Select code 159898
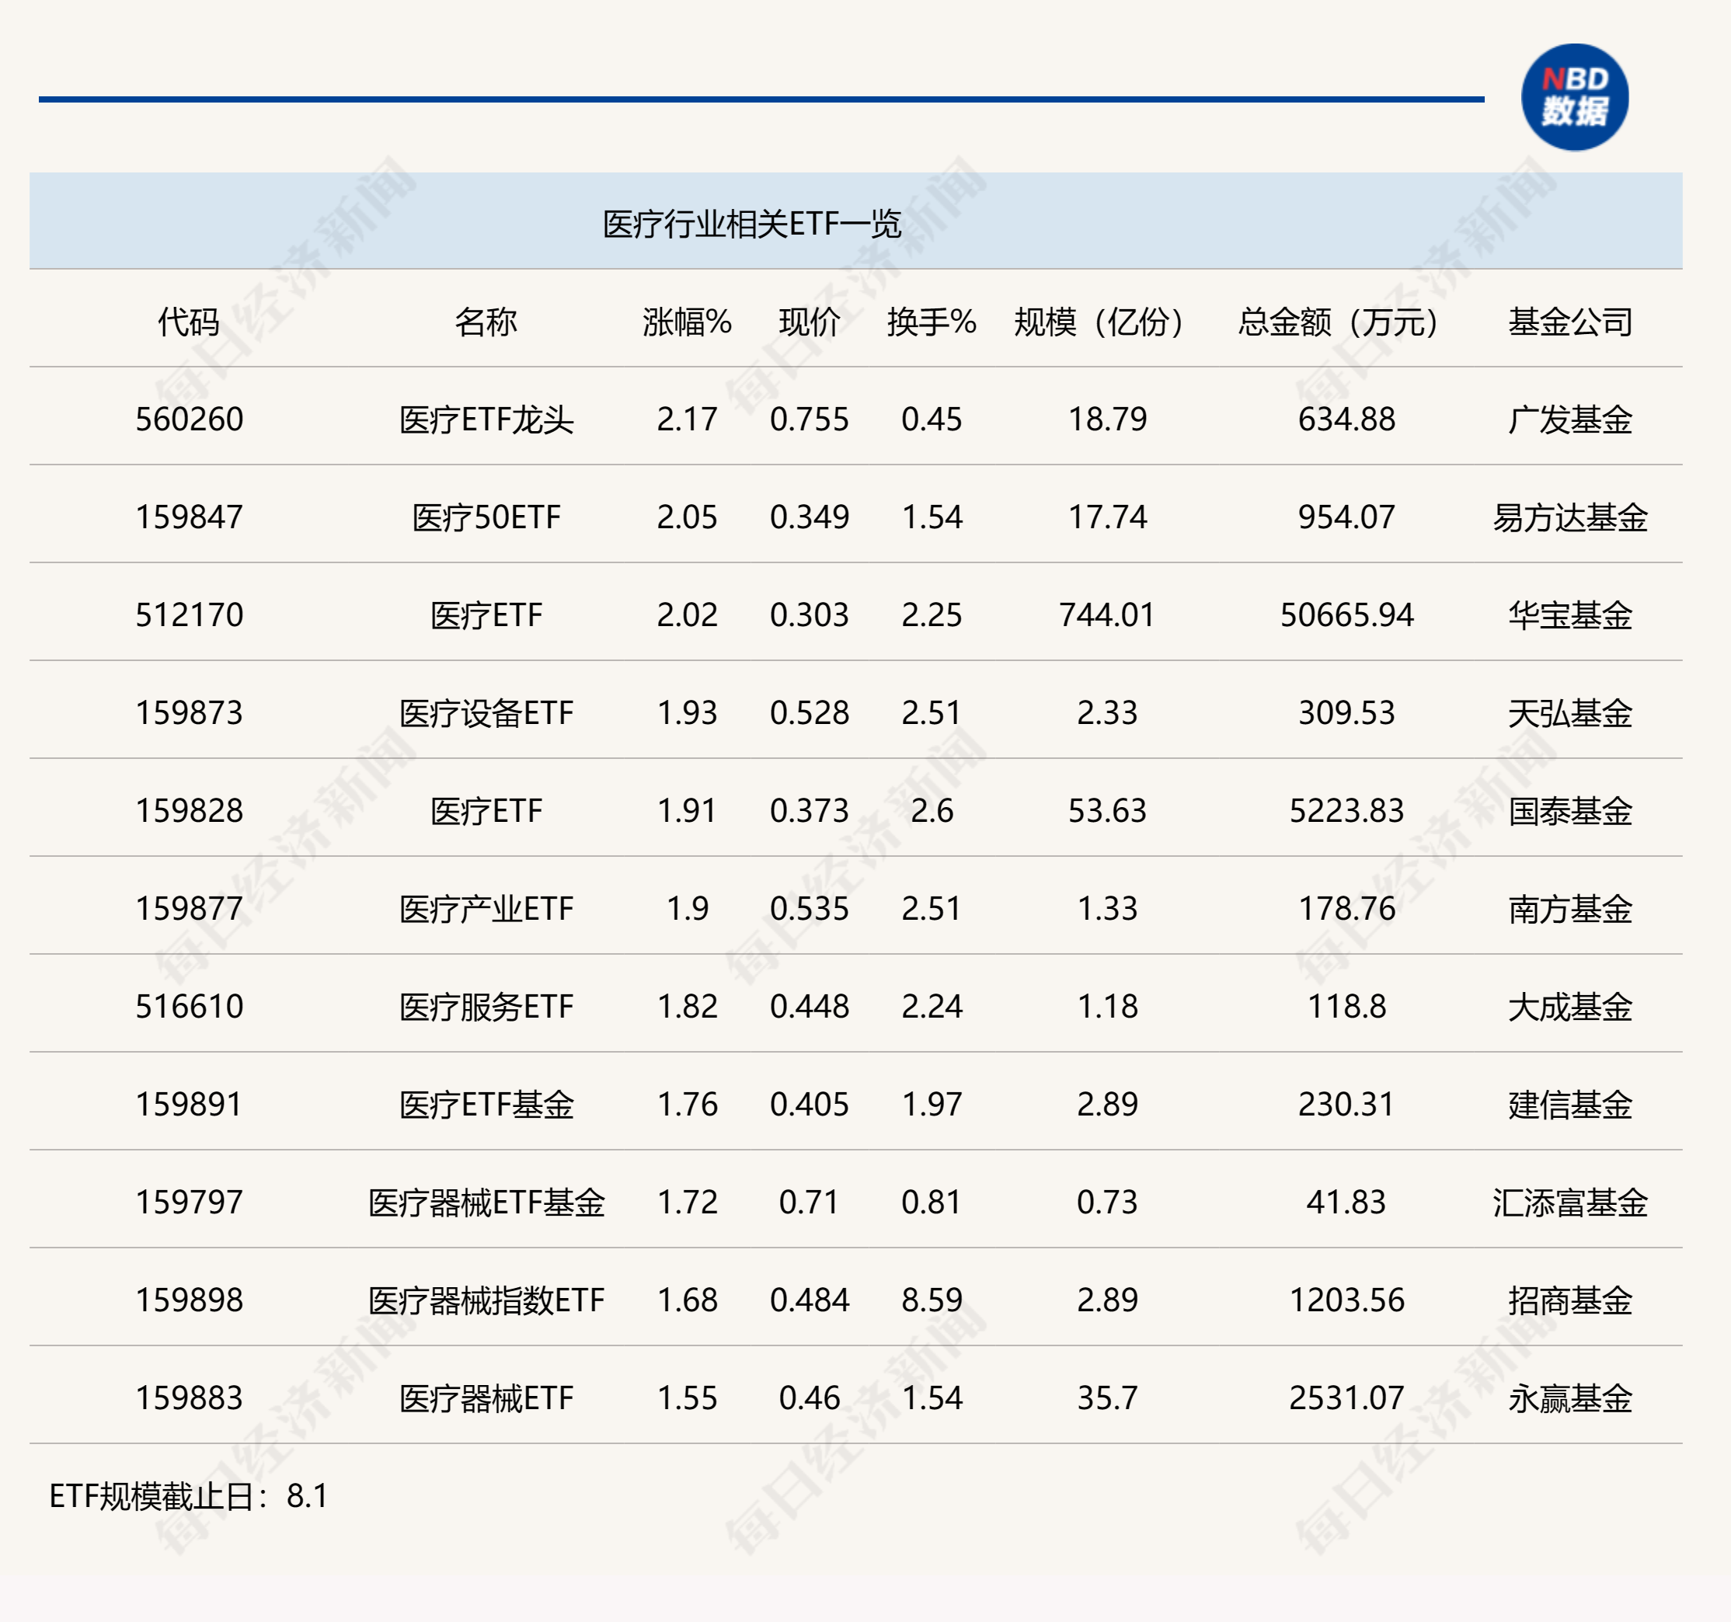 [x=189, y=1300]
